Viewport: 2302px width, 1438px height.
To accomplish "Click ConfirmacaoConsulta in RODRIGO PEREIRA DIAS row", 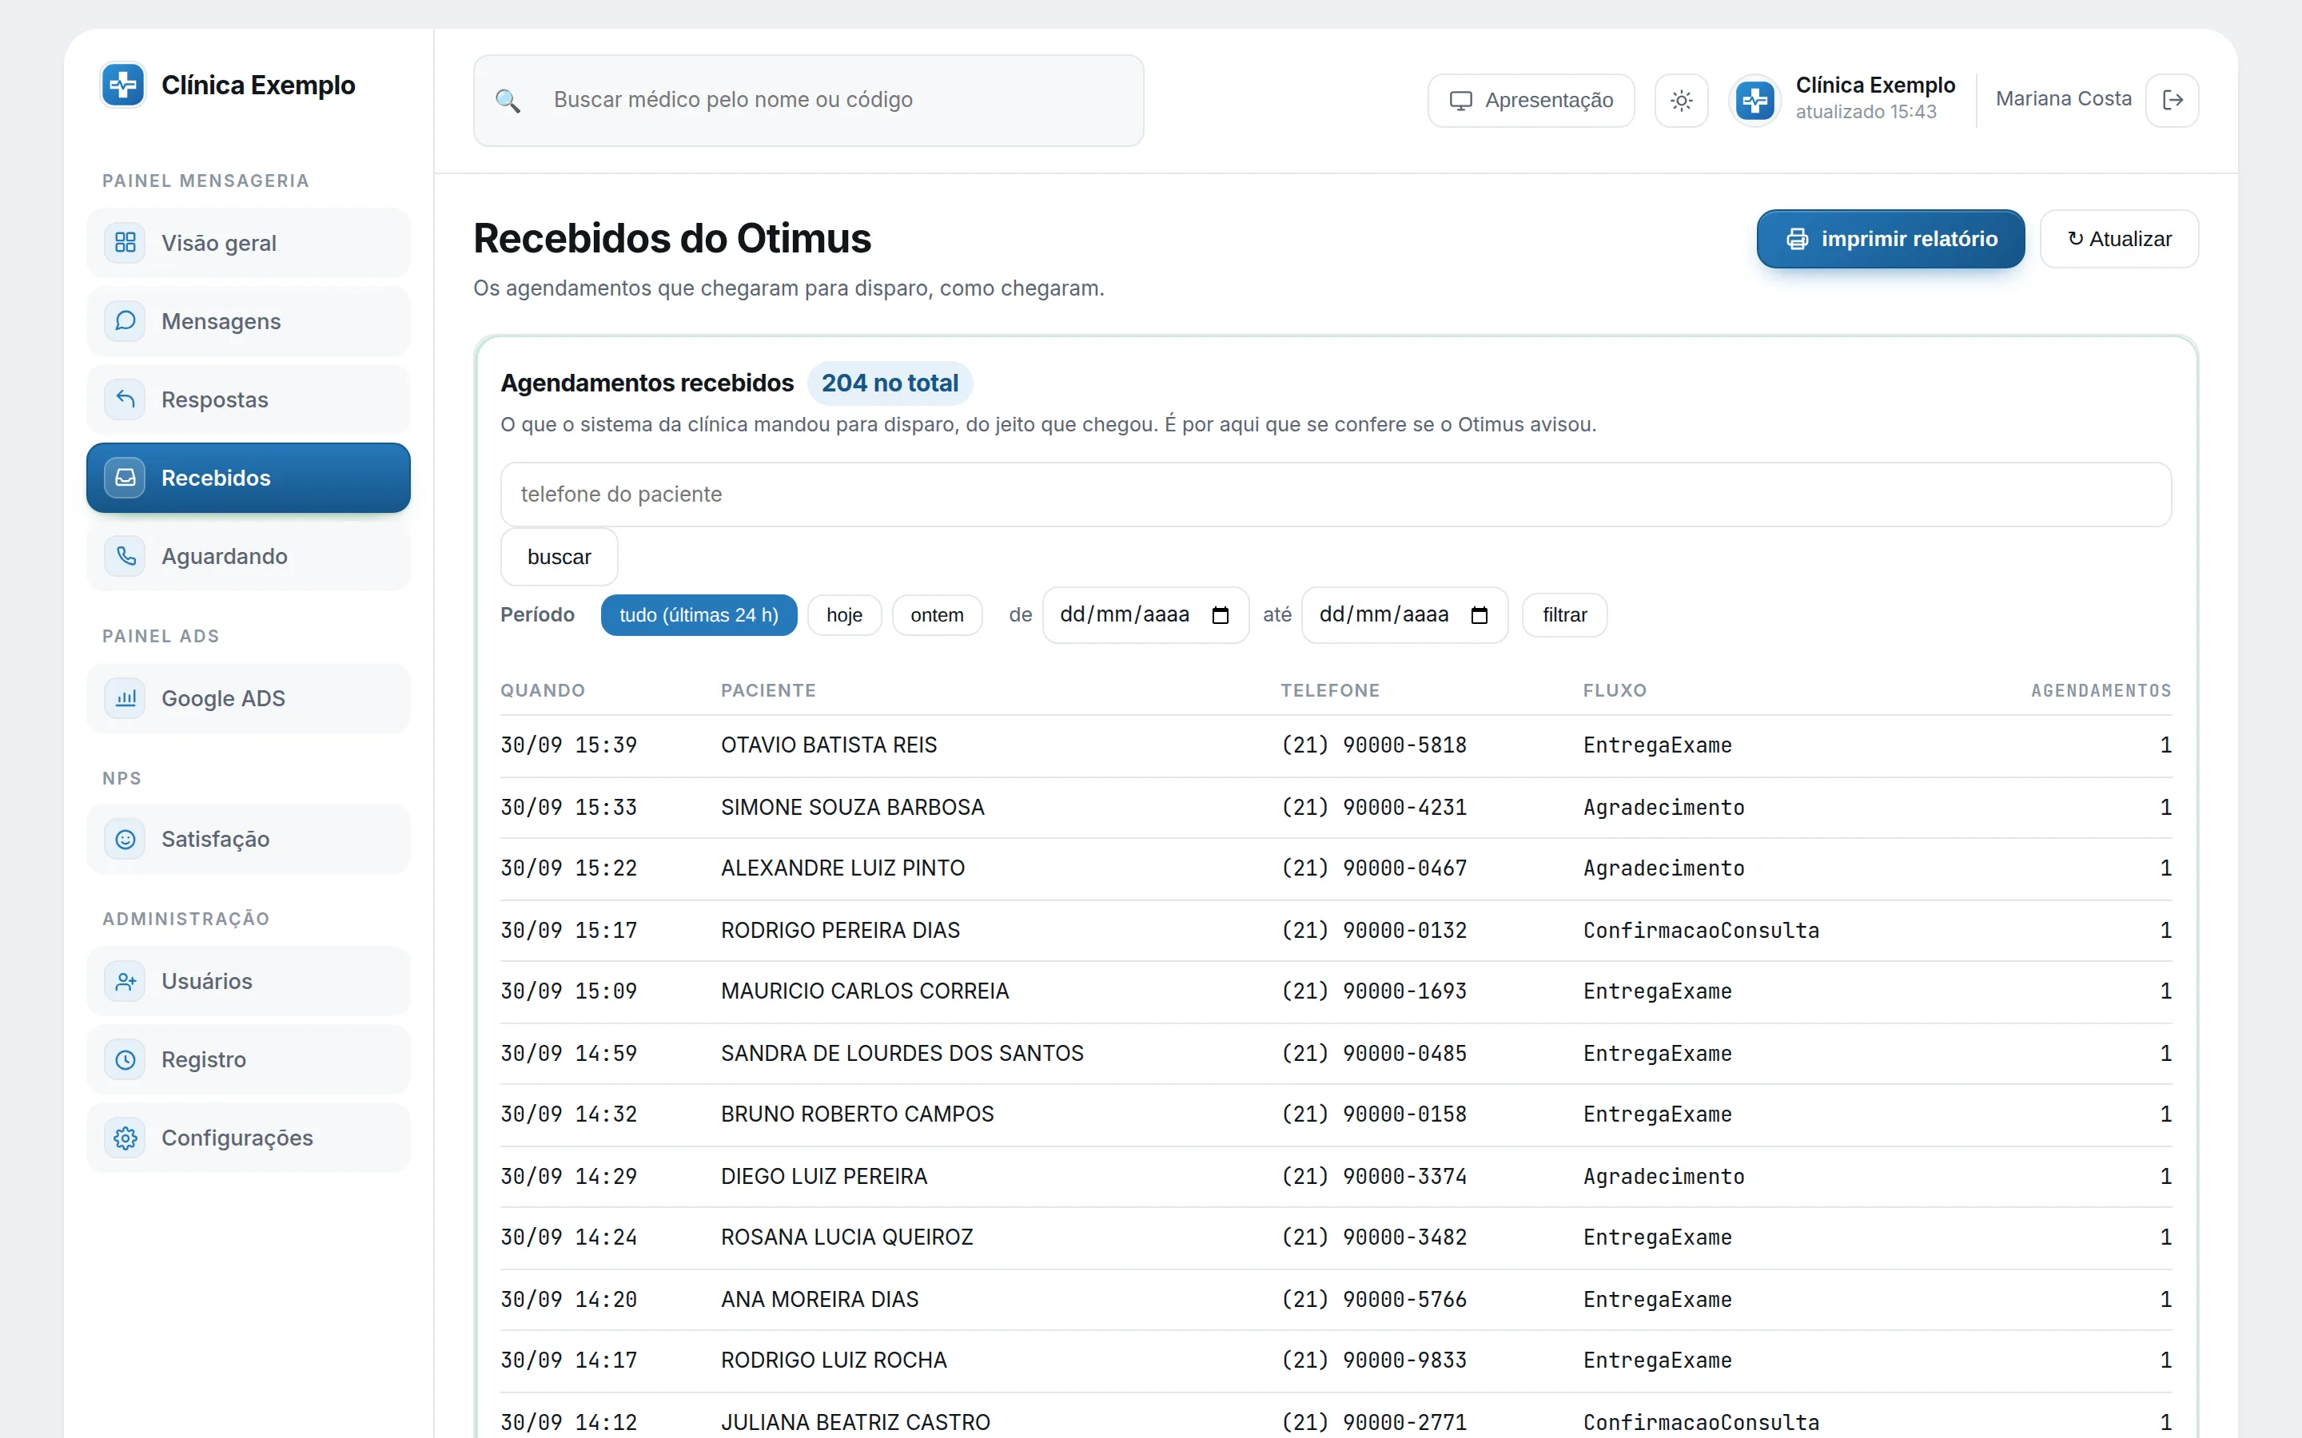I will [1701, 930].
